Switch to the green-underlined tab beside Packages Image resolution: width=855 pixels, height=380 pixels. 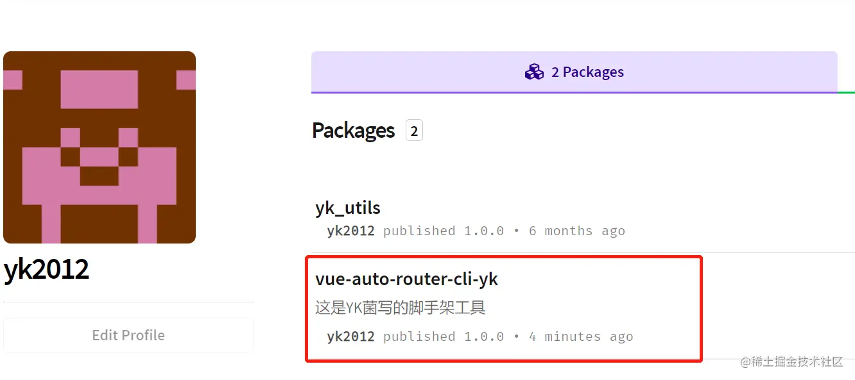point(847,72)
